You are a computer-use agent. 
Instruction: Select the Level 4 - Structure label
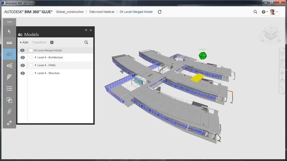[48, 73]
